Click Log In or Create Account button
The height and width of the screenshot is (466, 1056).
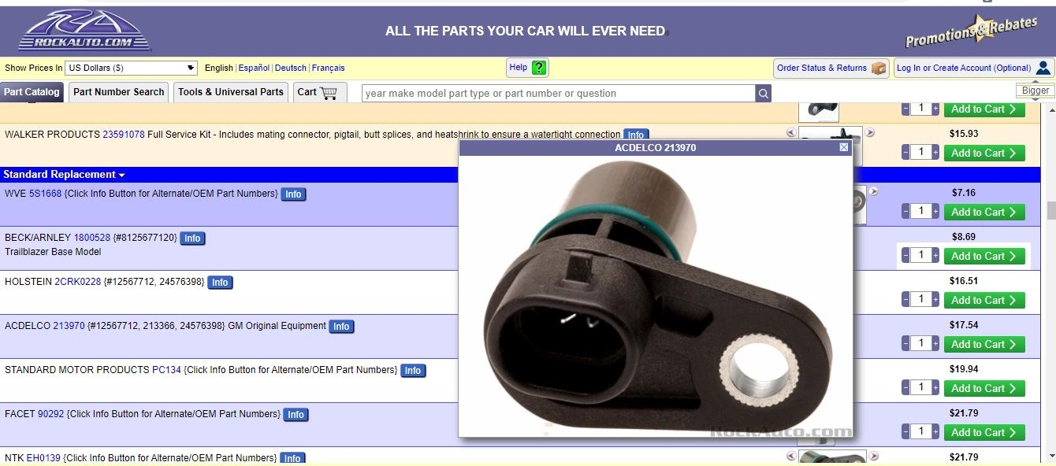pos(974,68)
